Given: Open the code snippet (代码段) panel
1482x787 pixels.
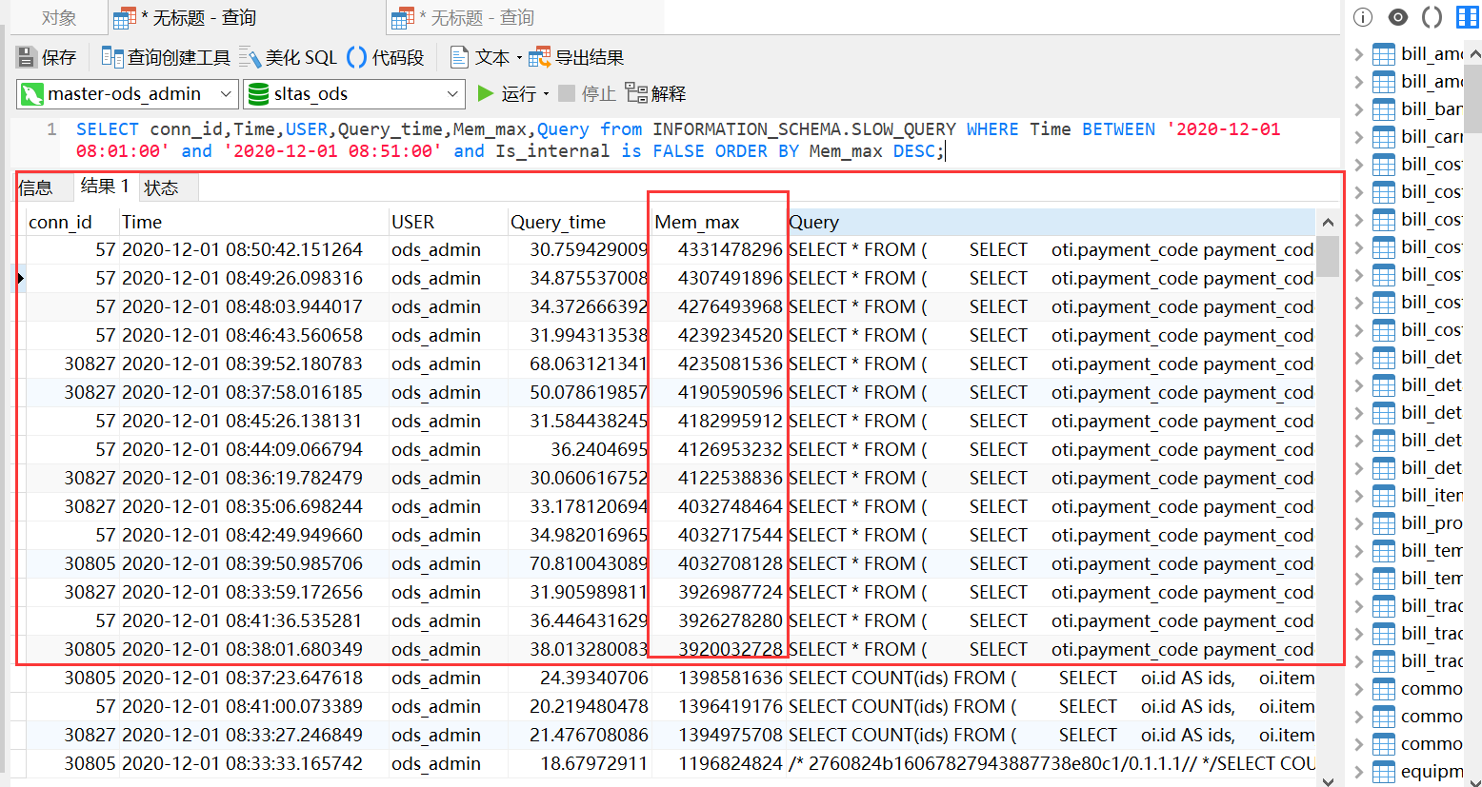Looking at the screenshot, I should pos(356,58).
